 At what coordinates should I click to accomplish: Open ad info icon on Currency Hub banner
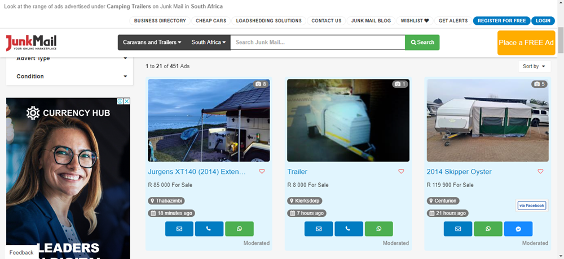120,101
